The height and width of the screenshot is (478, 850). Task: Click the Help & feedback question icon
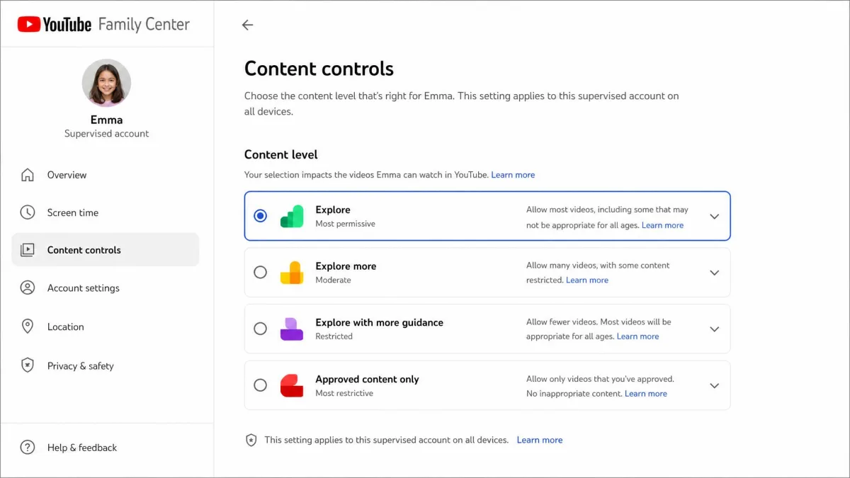point(28,448)
